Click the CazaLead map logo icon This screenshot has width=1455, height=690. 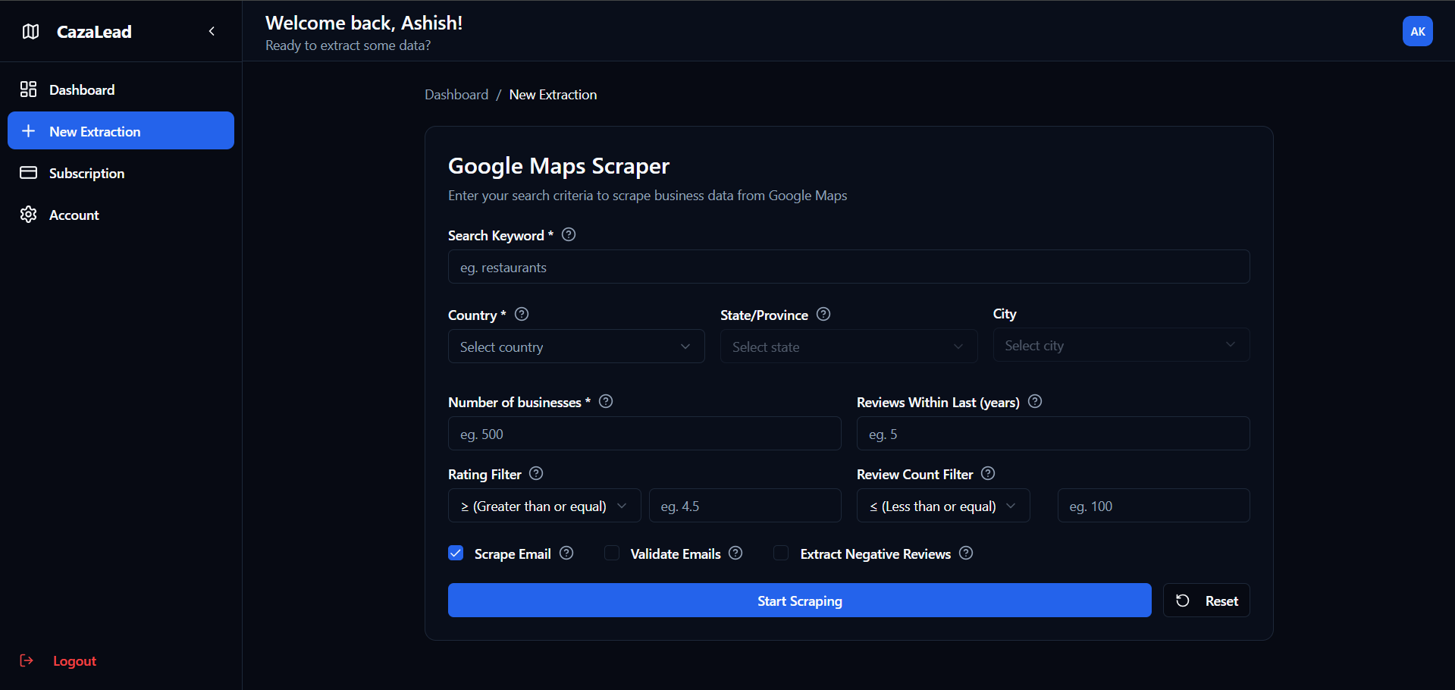[x=29, y=31]
